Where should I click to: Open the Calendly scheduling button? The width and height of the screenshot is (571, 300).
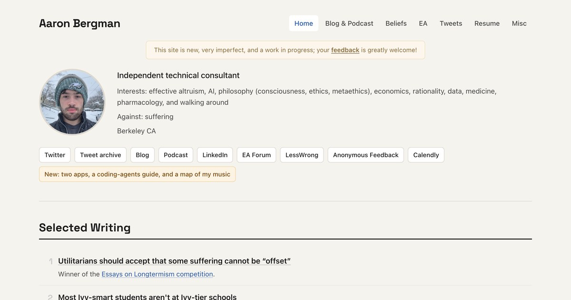click(x=426, y=155)
